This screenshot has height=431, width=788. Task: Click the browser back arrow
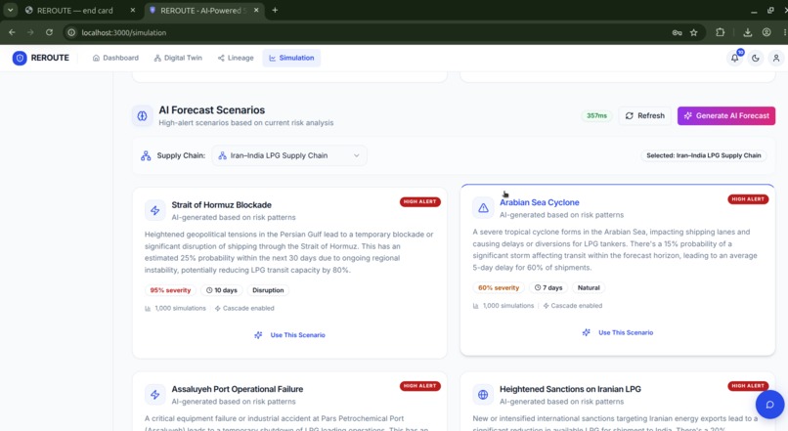pyautogui.click(x=12, y=32)
